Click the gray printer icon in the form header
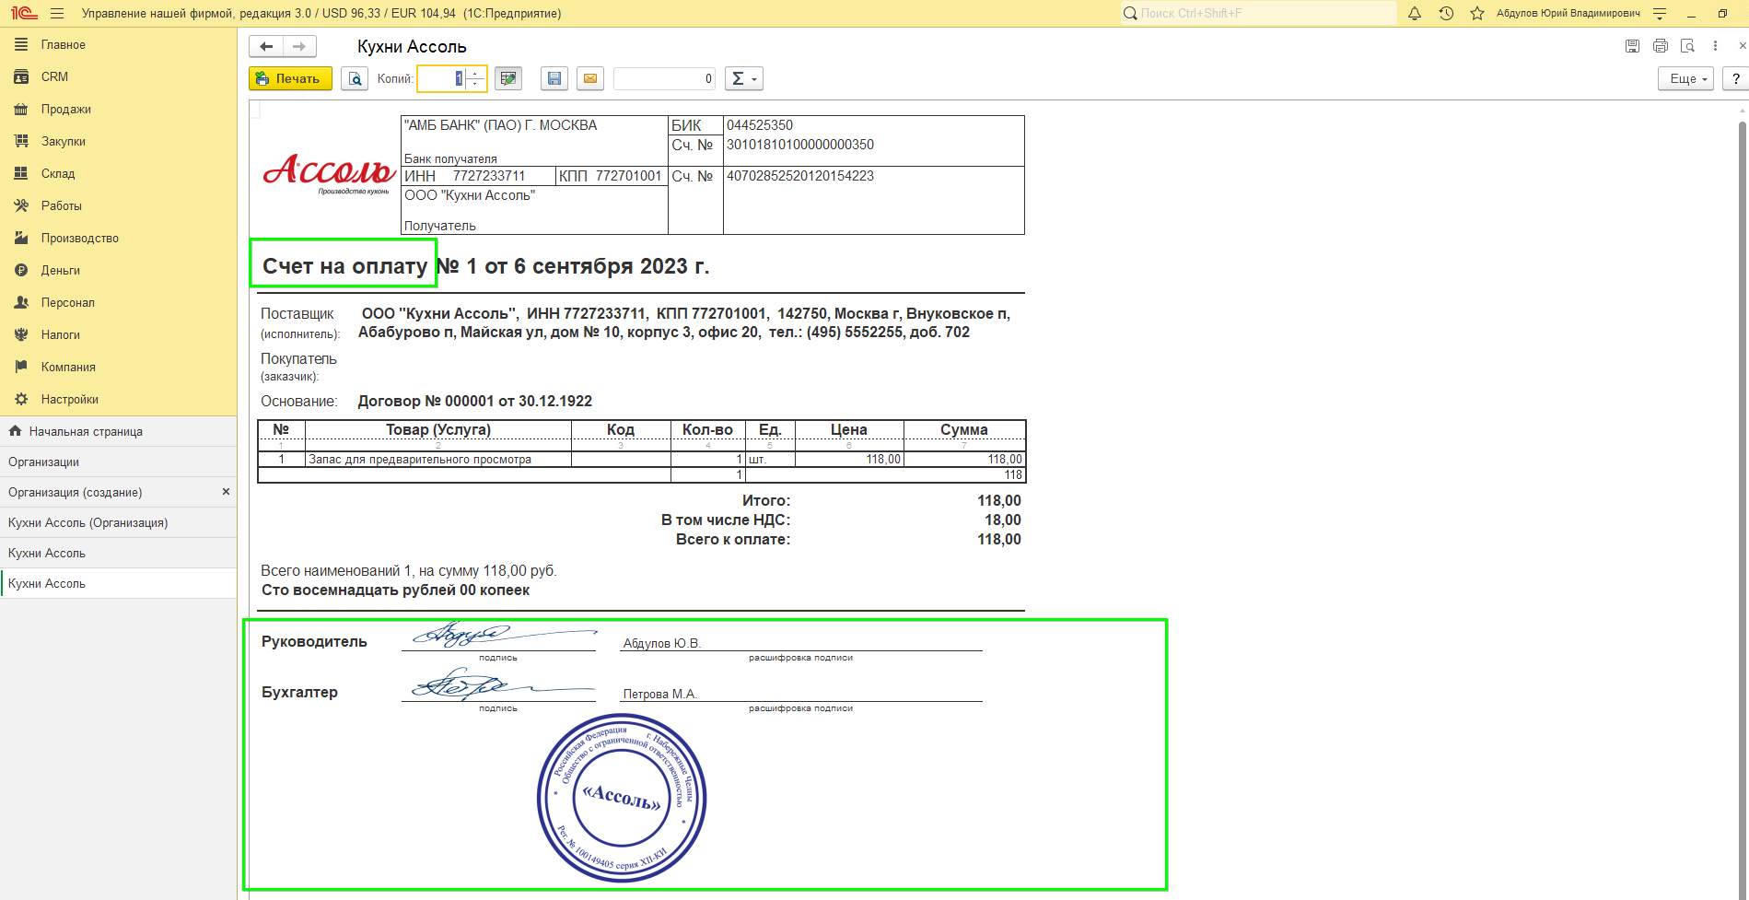Viewport: 1749px width, 900px height. tap(1660, 46)
